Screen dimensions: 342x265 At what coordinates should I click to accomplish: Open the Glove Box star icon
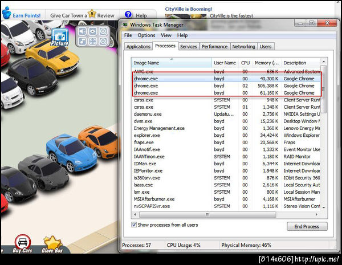click(52, 244)
